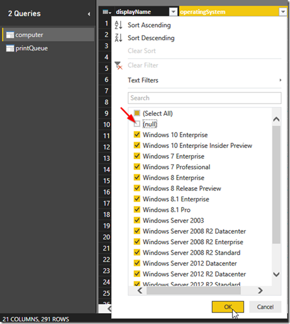Choose Clear Filter menu entry
This screenshot has width=290, height=324.
click(x=143, y=65)
